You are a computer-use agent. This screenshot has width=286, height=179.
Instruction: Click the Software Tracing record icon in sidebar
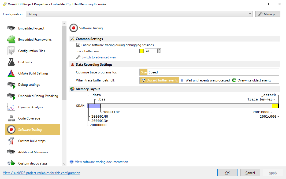tap(11, 129)
